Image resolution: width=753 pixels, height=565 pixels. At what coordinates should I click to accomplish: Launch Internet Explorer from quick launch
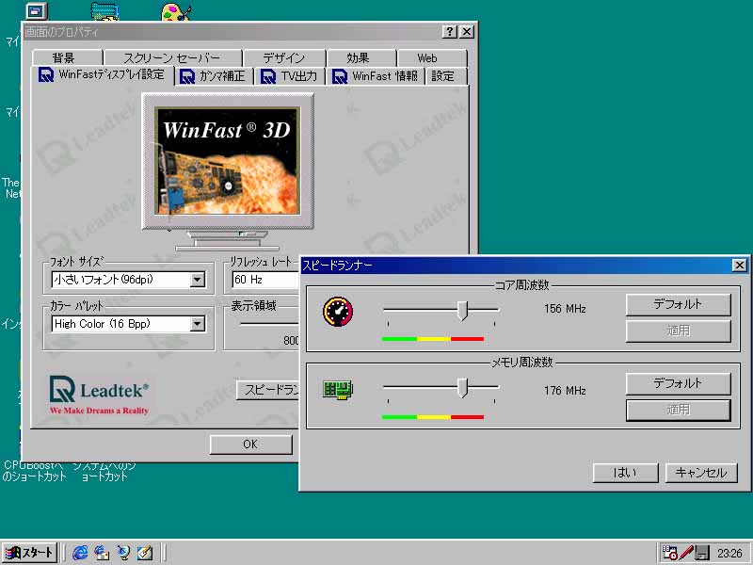pos(80,553)
